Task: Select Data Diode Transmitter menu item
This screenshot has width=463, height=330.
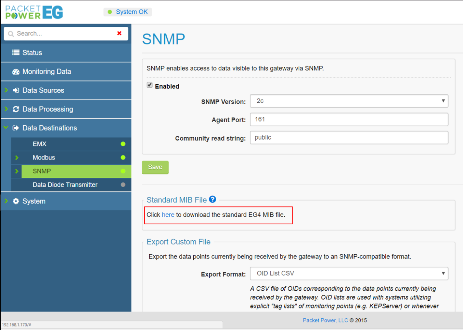Action: 65,185
